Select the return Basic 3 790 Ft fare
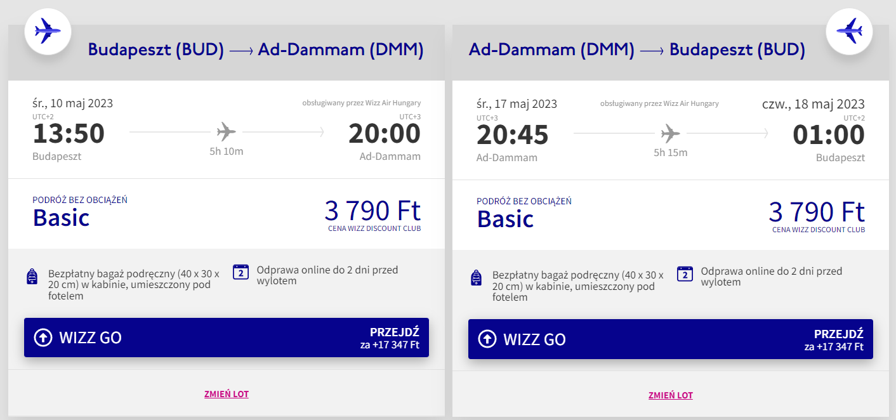The height and width of the screenshot is (420, 896). [671, 214]
